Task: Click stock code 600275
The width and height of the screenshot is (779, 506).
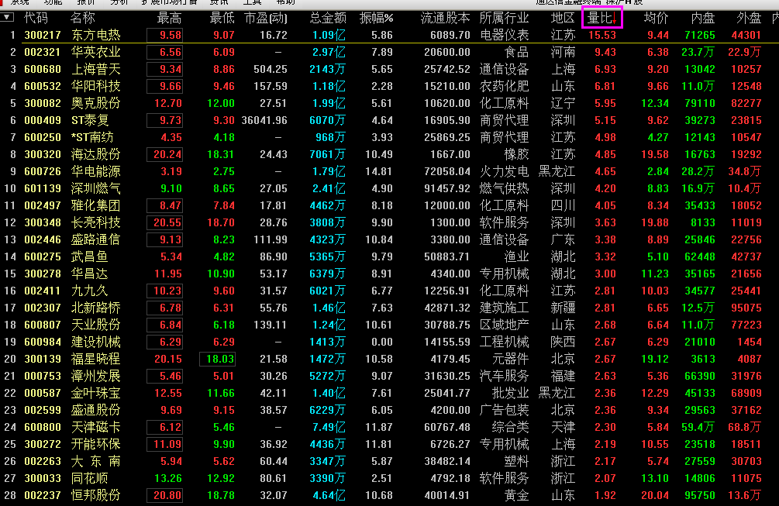Action: pyautogui.click(x=43, y=256)
